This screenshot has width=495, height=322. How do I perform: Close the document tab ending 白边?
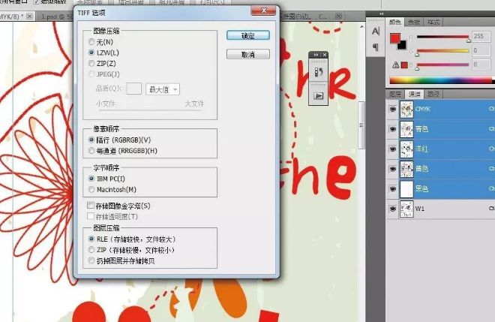point(338,16)
